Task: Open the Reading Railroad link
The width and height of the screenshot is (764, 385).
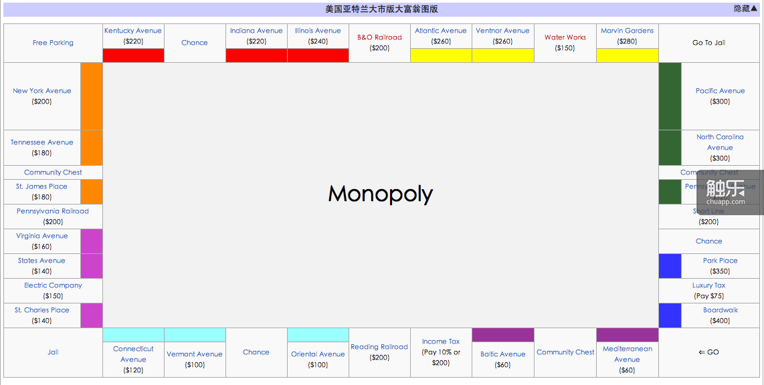Action: [379, 347]
